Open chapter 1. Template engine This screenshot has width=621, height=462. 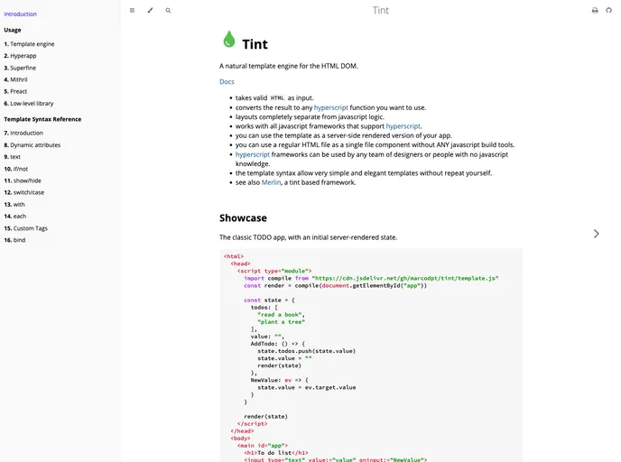tap(29, 44)
